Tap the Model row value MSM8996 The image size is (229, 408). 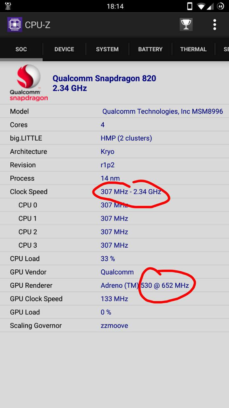[163, 111]
